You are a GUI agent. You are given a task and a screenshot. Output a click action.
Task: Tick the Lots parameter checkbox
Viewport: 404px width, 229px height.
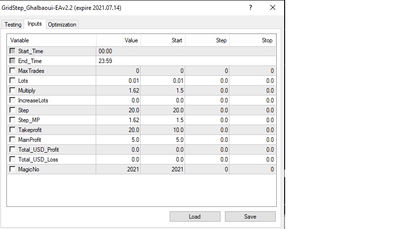[12, 81]
